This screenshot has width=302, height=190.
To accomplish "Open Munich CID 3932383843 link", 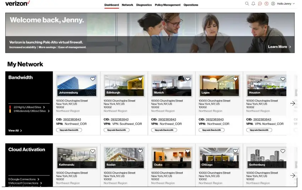I will click(x=167, y=119).
